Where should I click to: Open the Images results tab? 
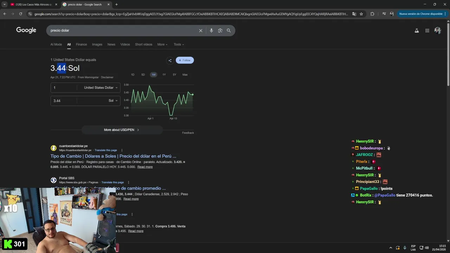(97, 44)
